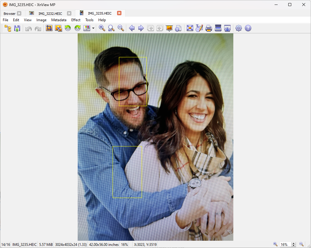This screenshot has height=248, width=311.
Task: Maximize the XnView MP window
Action: point(289,5)
